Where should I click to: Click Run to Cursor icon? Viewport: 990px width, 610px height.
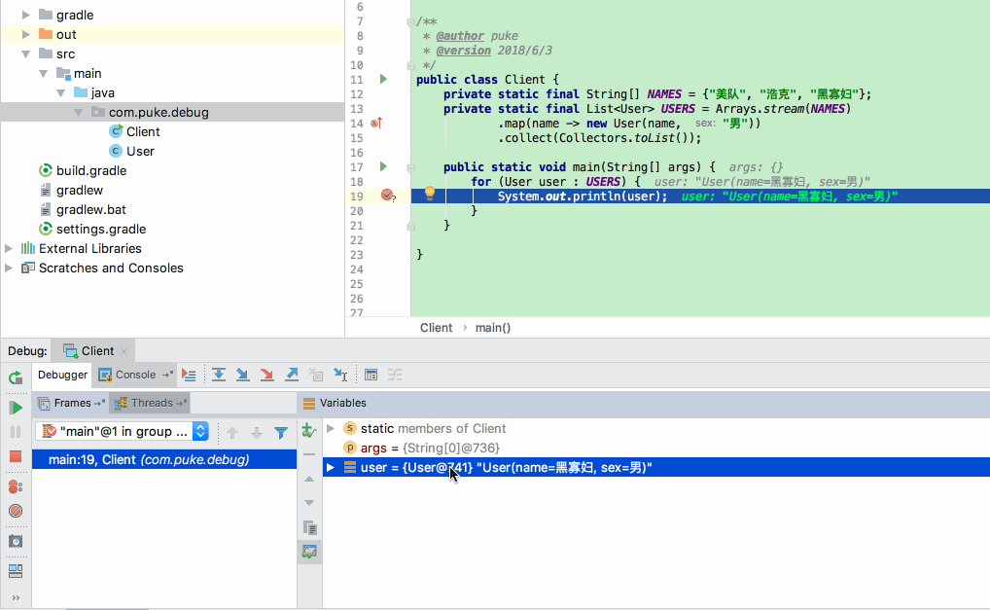341,375
